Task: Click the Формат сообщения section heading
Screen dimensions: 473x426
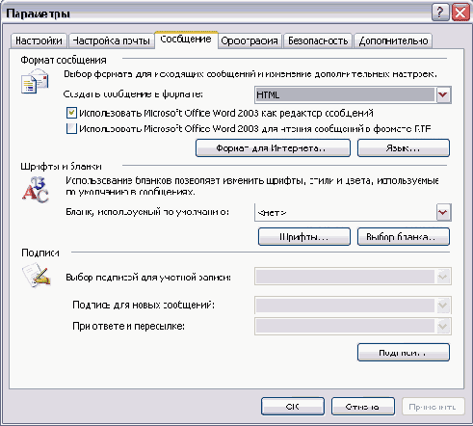Action: pos(64,60)
